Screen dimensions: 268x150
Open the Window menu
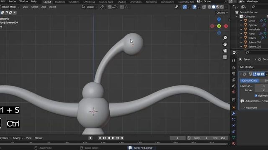[23, 1]
